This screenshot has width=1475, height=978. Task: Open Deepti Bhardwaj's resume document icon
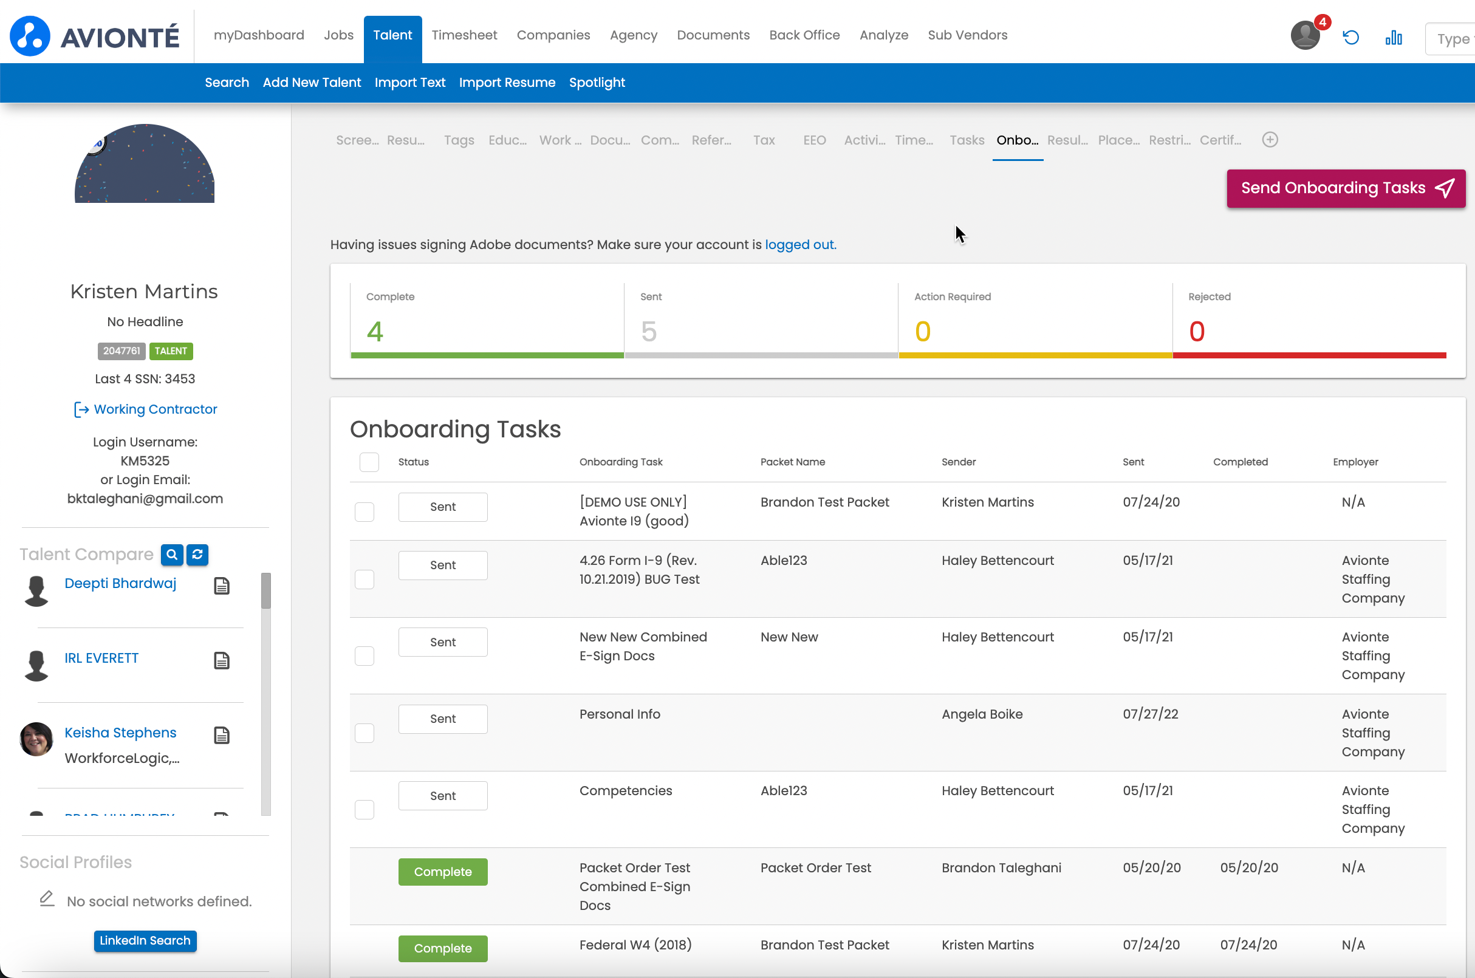[222, 586]
